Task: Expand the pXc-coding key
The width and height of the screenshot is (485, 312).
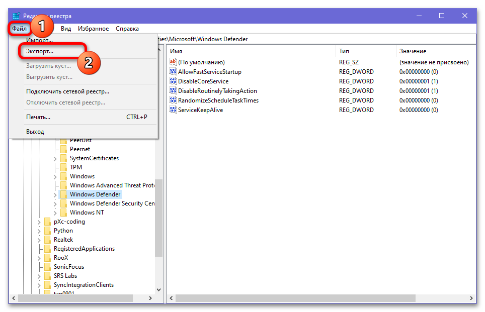Action: 39,222
